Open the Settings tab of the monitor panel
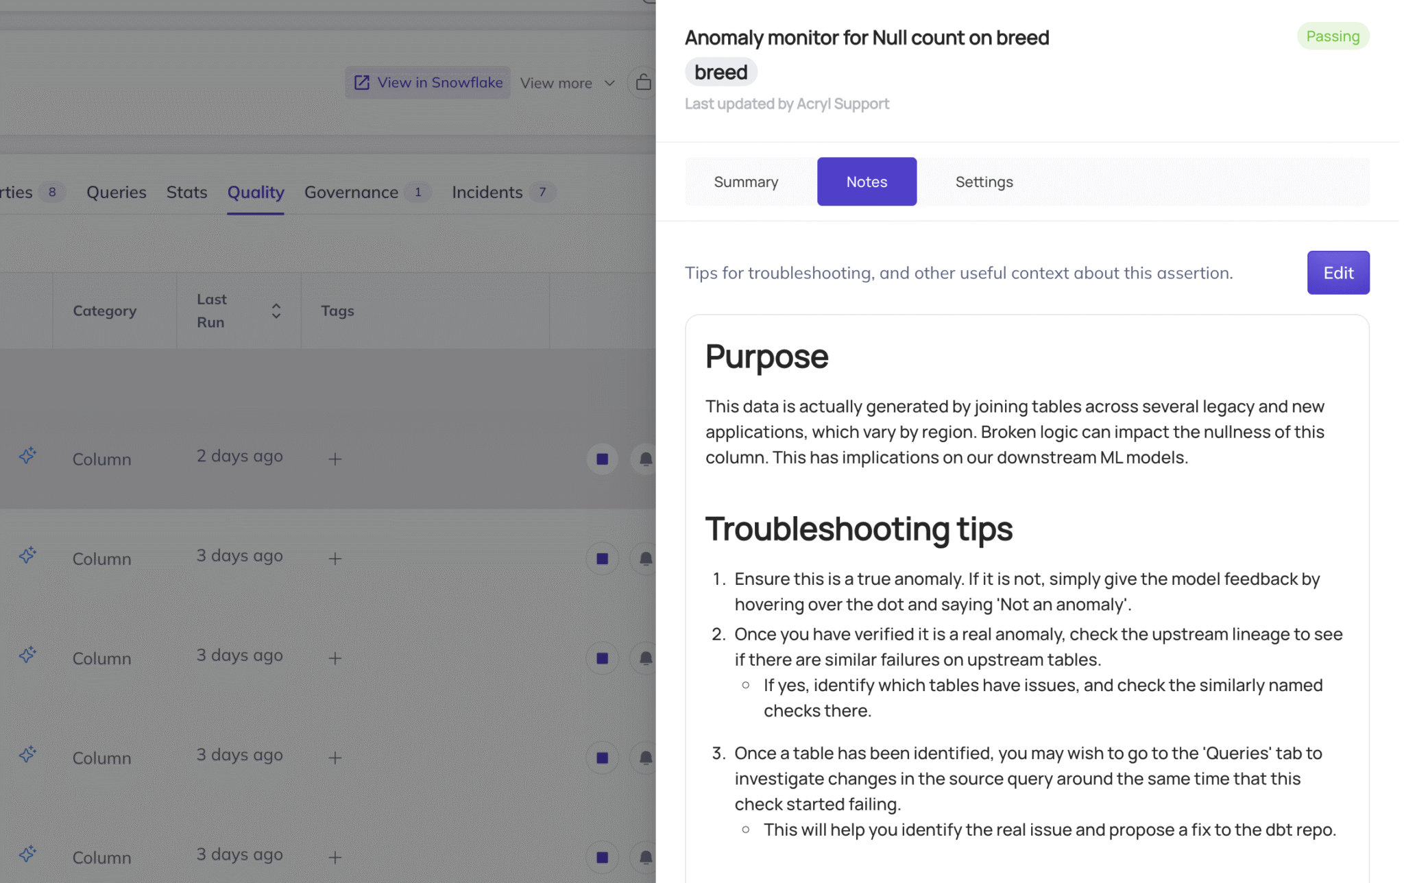Image resolution: width=1404 pixels, height=883 pixels. pyautogui.click(x=984, y=182)
